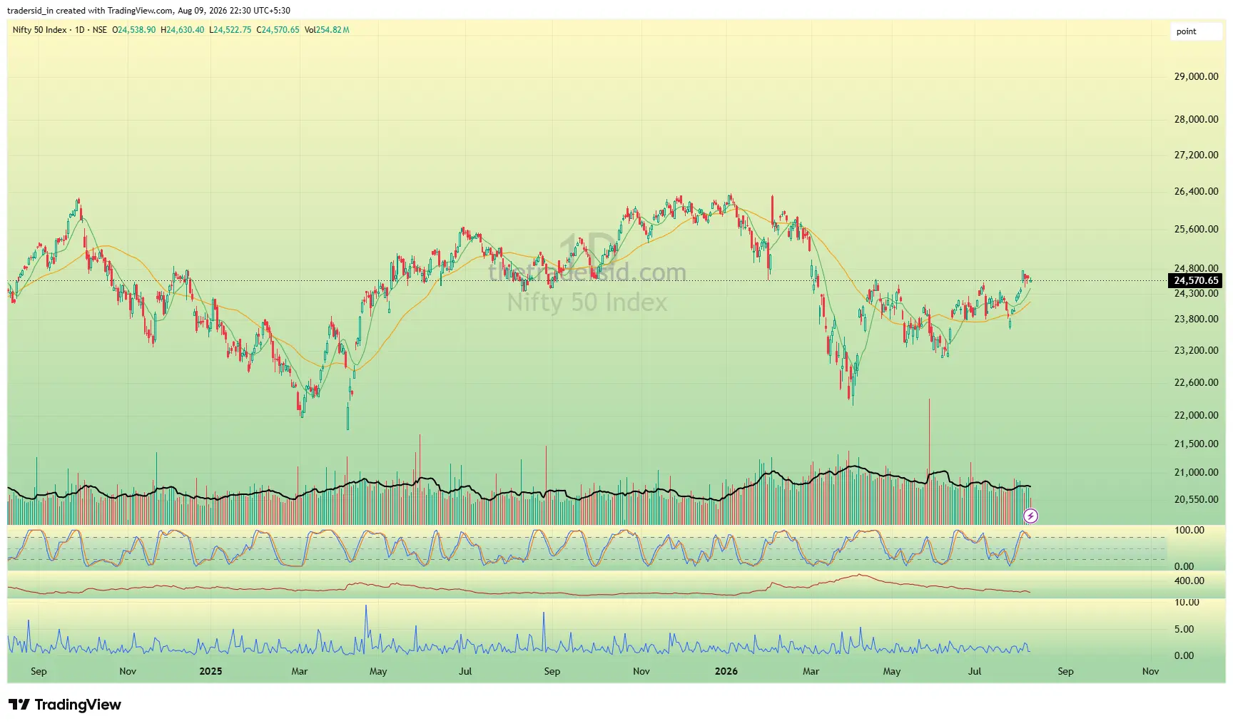Click the 100.00 stochastic scale label
The image size is (1233, 726).
point(1189,530)
